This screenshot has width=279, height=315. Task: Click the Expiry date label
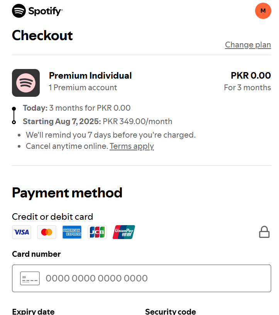33,312
